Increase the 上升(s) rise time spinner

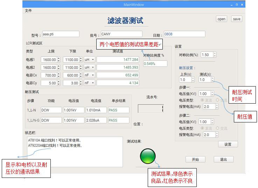193,78
